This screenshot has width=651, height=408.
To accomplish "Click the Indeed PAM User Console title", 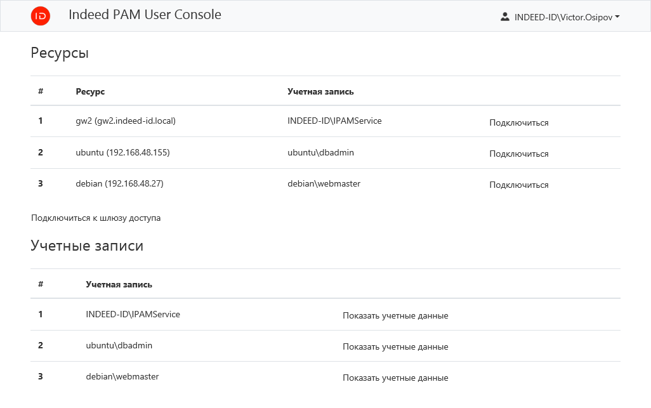I will tap(145, 15).
